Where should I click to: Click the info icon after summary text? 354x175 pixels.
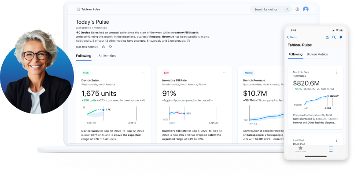(x=188, y=41)
